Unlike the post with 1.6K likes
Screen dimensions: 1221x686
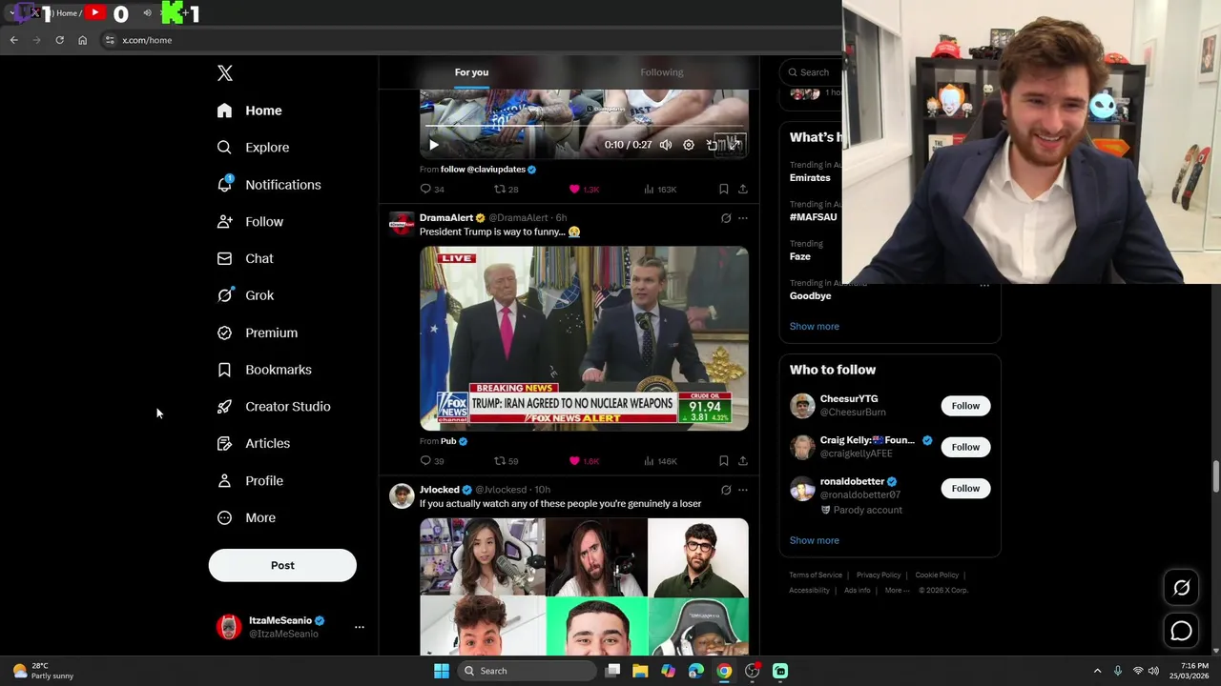tap(584, 461)
